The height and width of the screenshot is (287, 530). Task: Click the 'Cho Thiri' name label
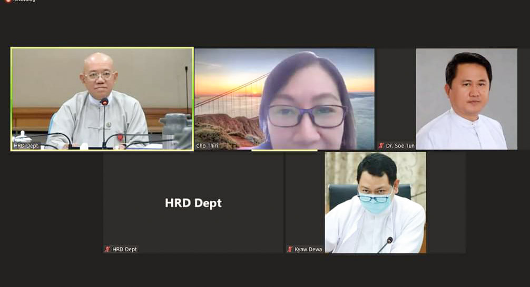[207, 146]
